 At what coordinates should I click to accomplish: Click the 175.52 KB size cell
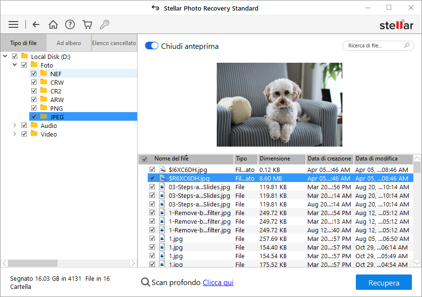click(x=273, y=264)
